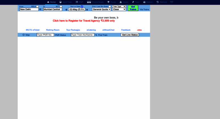Open the Fare tab
Screen dimensions: 220x119
136,2
